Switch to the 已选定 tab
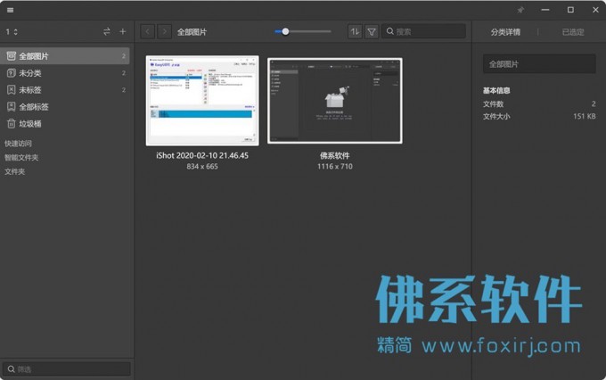606x380 pixels. coord(573,32)
